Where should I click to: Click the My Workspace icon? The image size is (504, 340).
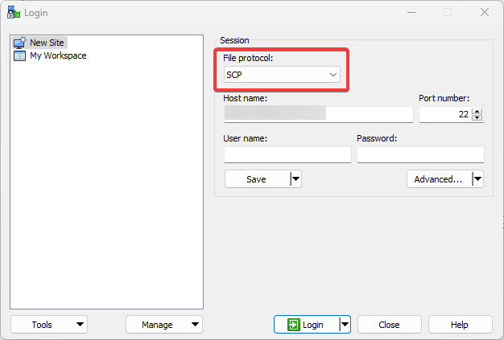tap(19, 55)
